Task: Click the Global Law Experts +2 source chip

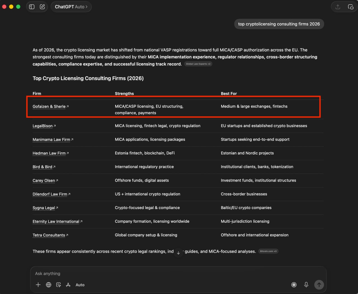Action: point(198,64)
